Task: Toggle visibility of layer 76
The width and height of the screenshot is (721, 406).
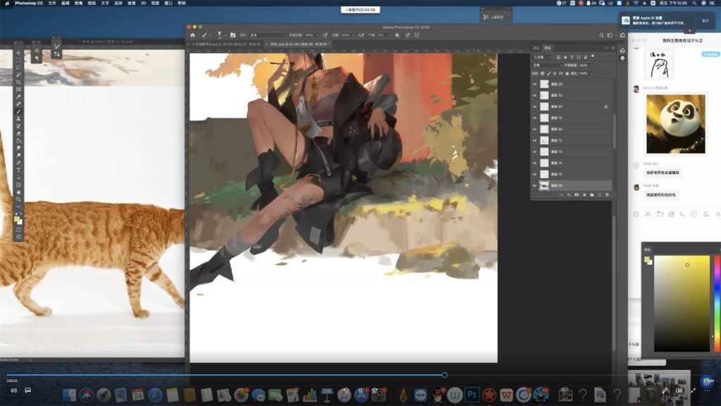Action: (534, 118)
